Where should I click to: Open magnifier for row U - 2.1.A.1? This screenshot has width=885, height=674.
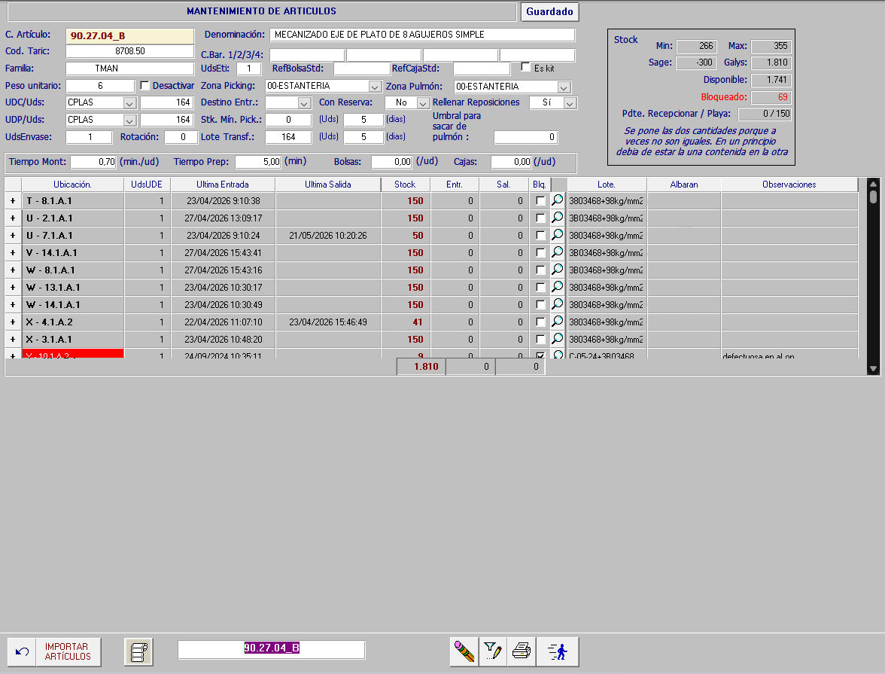558,218
